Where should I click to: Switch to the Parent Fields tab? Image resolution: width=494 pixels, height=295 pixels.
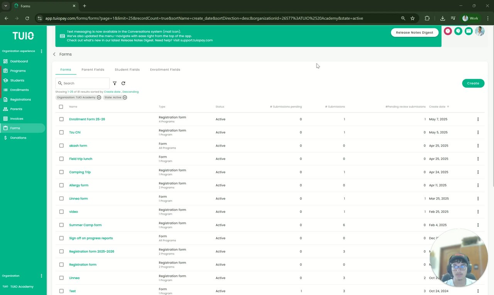point(93,70)
